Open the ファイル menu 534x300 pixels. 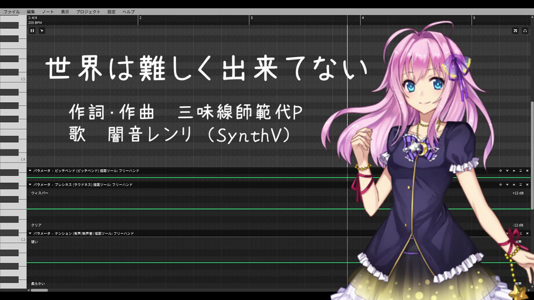click(12, 12)
